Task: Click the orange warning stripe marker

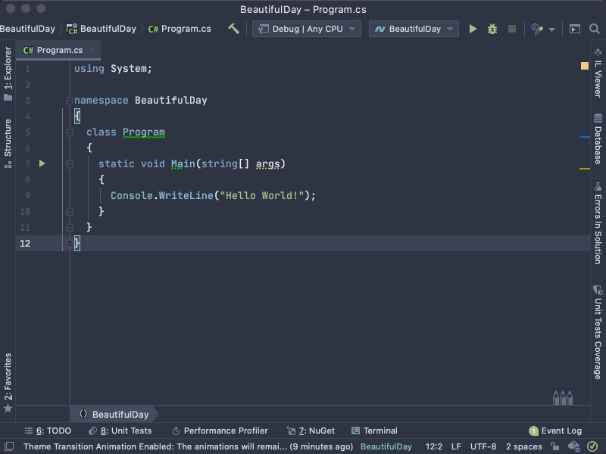Action: (x=584, y=169)
